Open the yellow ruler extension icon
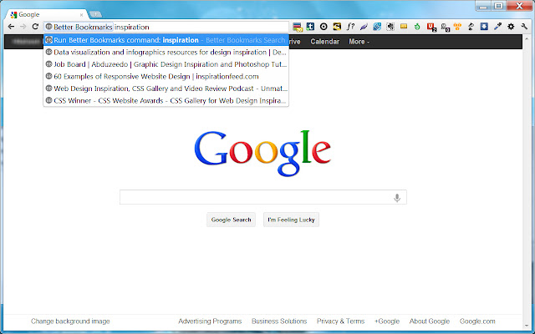Image resolution: width=535 pixels, height=334 pixels. pyautogui.click(x=404, y=26)
